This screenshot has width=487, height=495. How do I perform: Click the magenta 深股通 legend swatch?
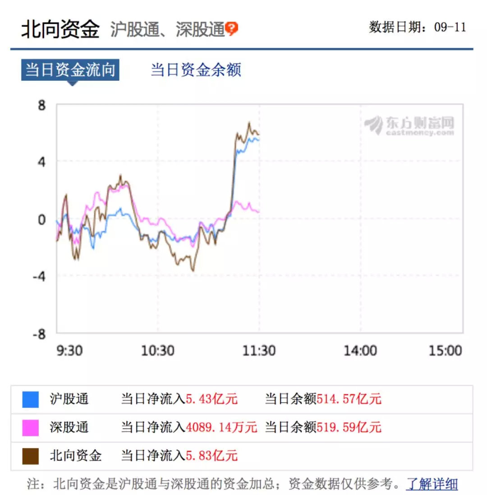(31, 427)
